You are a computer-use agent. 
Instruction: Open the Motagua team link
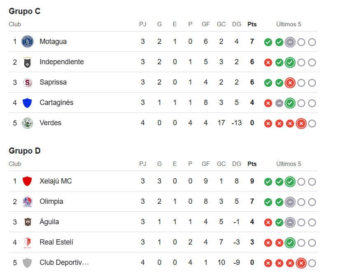pos(53,42)
